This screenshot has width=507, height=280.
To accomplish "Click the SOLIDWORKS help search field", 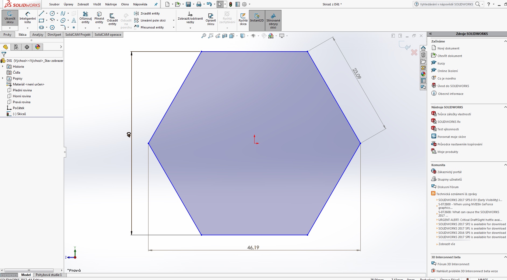I will click(x=446, y=4).
